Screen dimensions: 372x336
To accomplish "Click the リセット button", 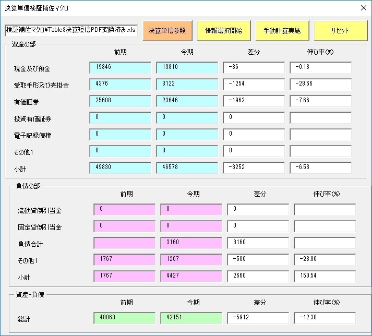I will click(x=341, y=31).
